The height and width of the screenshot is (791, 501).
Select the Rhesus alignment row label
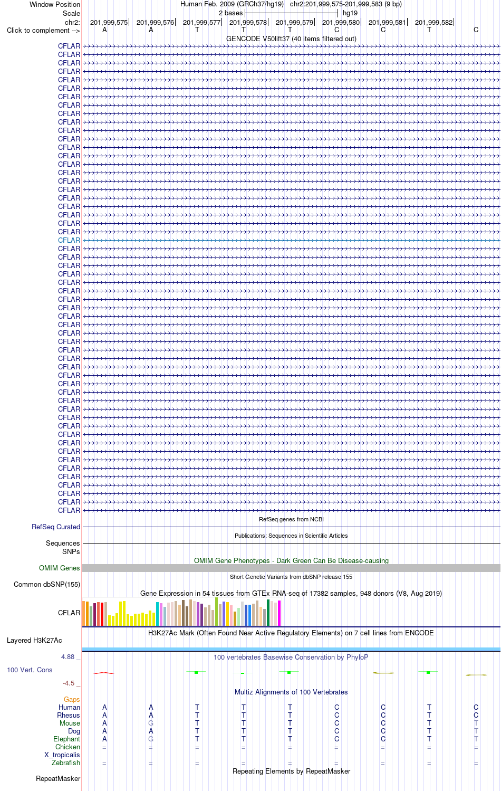click(69, 715)
